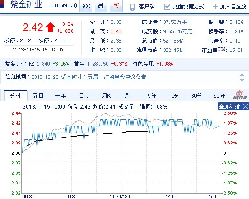Click the 流通市值 value 382.45亿
The width and height of the screenshot is (249, 199).
[x=174, y=50]
